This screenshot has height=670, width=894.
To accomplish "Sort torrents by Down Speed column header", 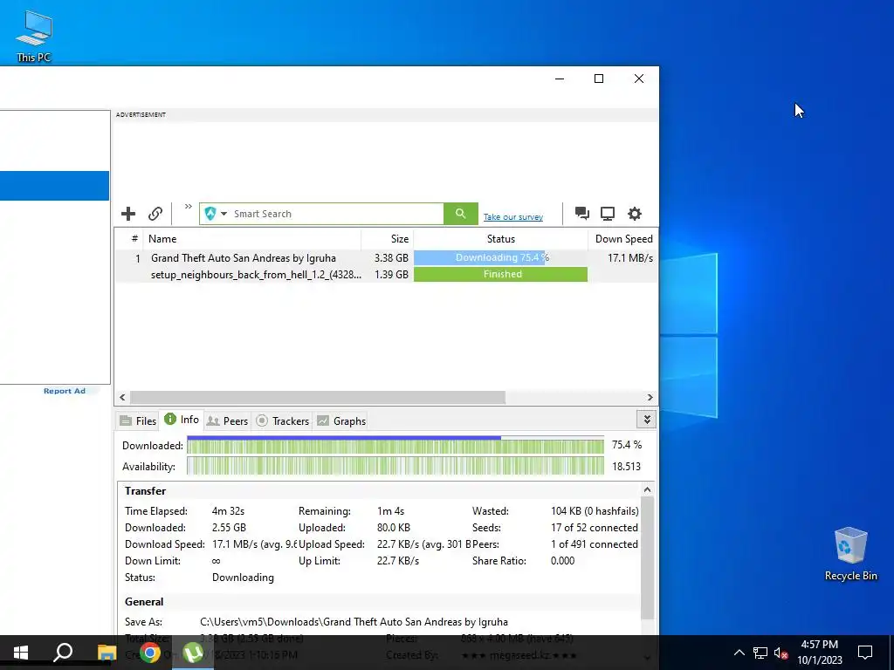I will (623, 239).
